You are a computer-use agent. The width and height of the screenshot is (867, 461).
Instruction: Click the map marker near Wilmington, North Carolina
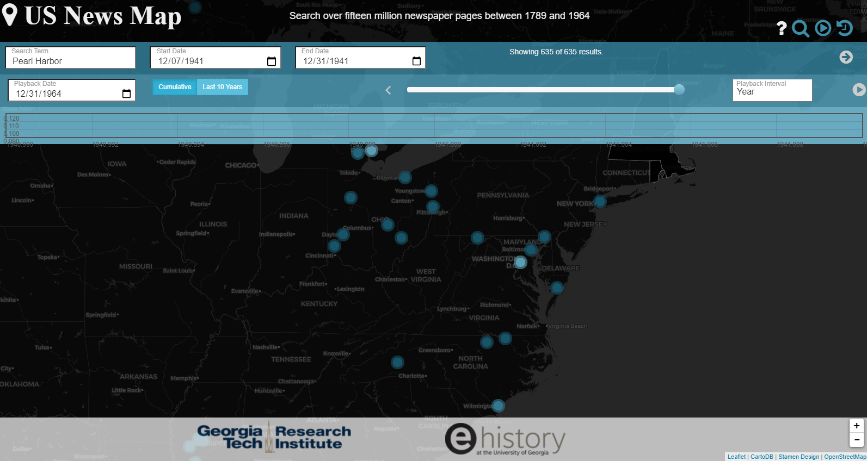498,406
